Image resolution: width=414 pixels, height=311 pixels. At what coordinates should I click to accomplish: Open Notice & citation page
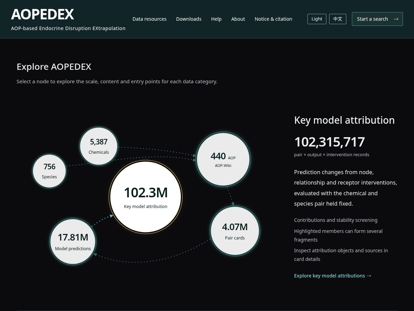tap(273, 19)
